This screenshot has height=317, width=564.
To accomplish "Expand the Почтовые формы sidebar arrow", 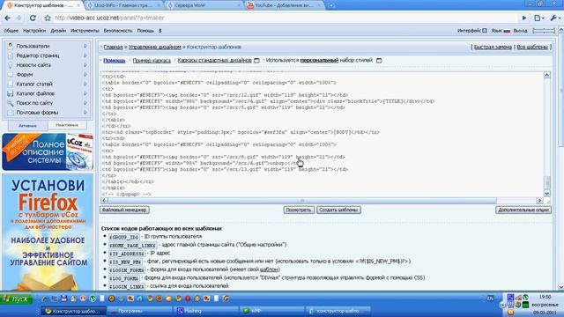I will pyautogui.click(x=85, y=113).
